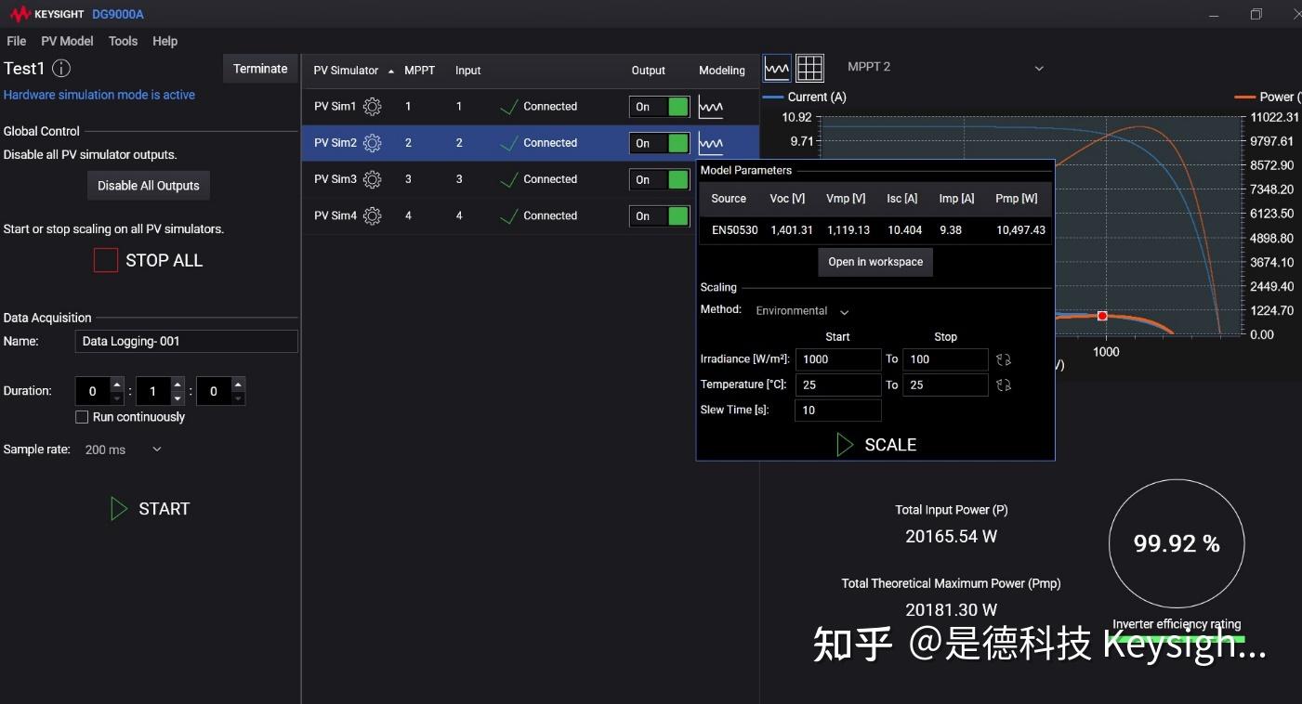Open PV Sim3 gear settings
1302x704 pixels.
click(x=373, y=179)
